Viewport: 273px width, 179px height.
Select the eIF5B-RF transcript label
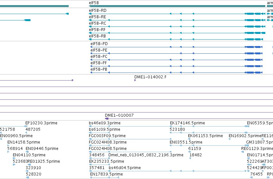97,30
